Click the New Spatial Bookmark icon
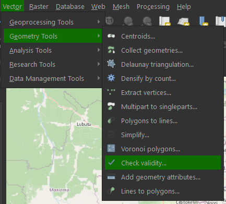 click(x=203, y=21)
